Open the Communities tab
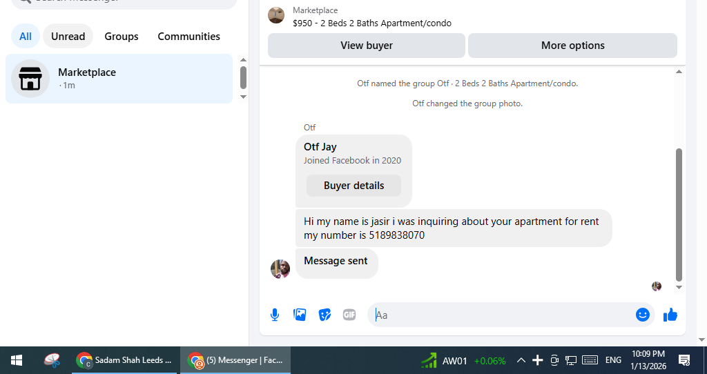 point(189,36)
